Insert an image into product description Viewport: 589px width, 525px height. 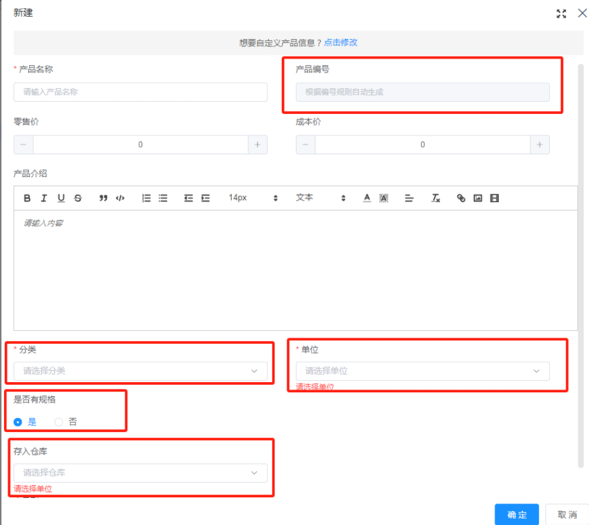point(478,198)
